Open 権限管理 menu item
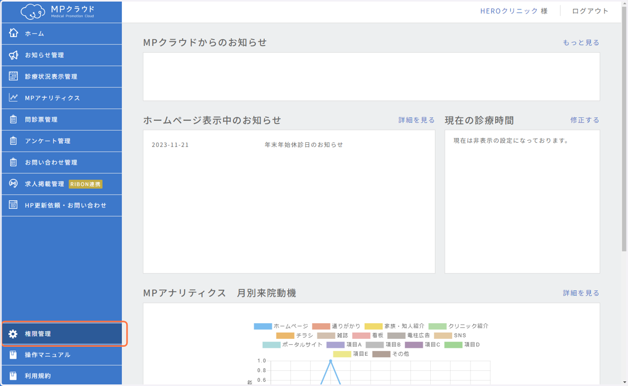Screen dimensions: 628x386 pyautogui.click(x=62, y=334)
